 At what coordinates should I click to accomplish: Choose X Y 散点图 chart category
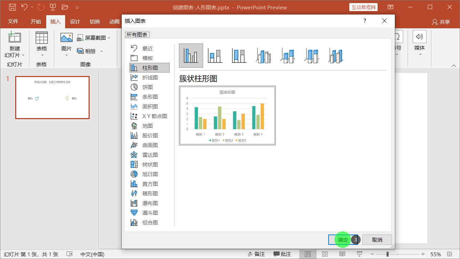(149, 116)
